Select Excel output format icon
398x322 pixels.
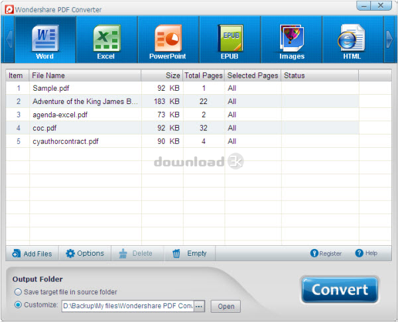(x=107, y=40)
